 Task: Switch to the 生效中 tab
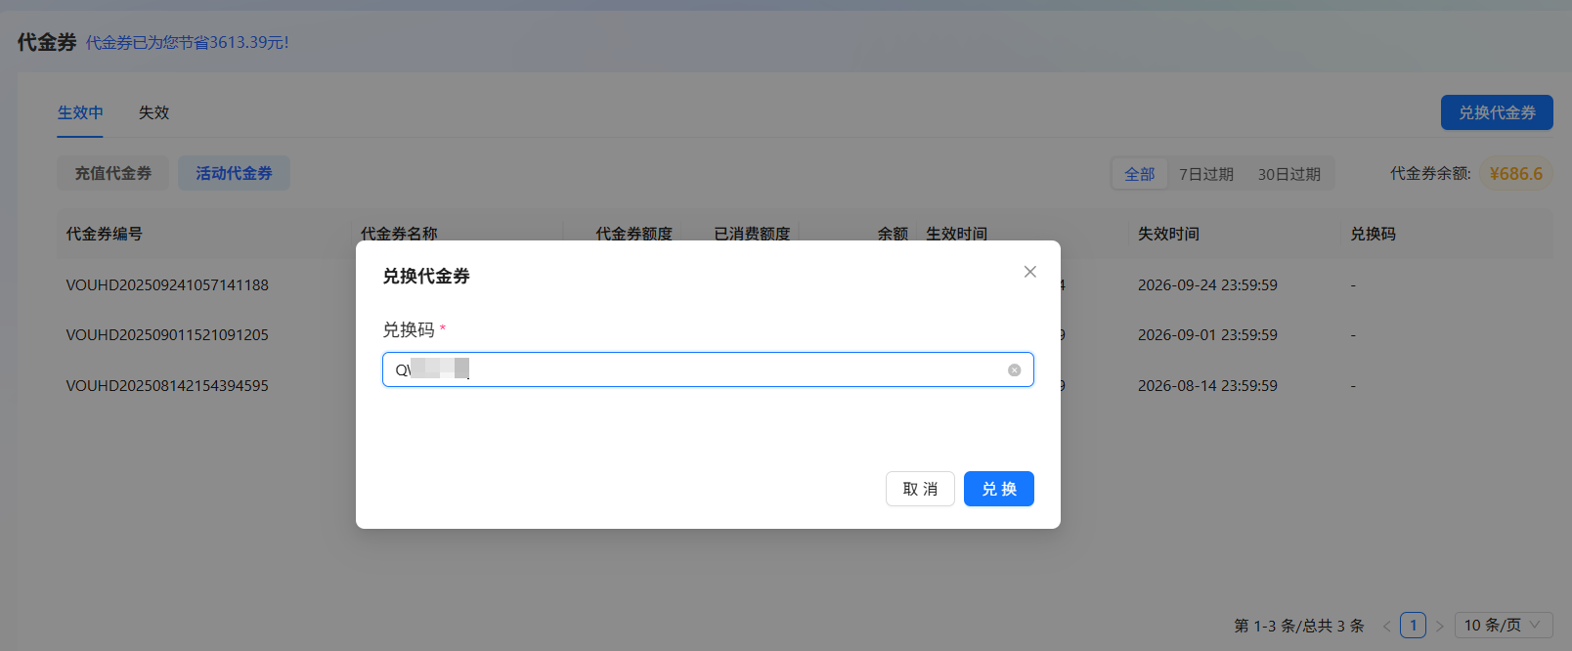click(x=80, y=112)
